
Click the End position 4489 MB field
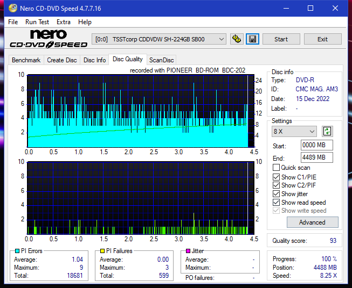click(316, 157)
